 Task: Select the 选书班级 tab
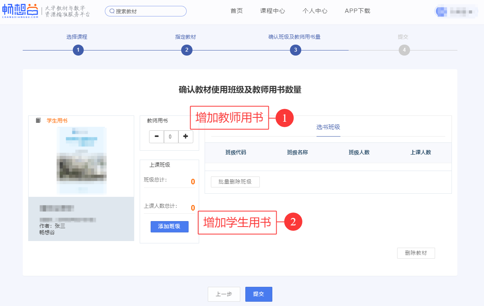click(x=328, y=127)
